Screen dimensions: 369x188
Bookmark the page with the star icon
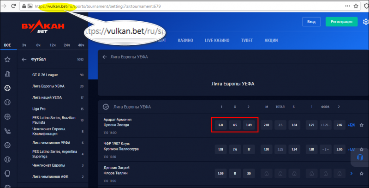356,6
